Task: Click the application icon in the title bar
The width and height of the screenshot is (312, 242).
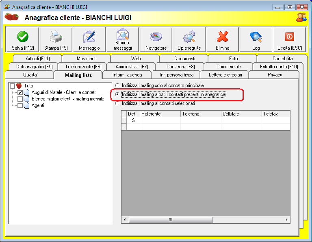Action: (7, 7)
